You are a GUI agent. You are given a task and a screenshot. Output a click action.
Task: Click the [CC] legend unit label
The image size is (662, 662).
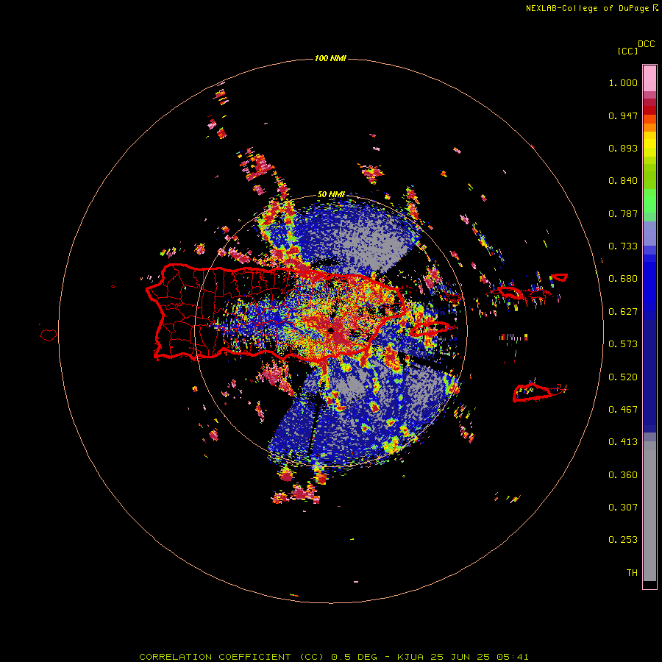tap(628, 51)
